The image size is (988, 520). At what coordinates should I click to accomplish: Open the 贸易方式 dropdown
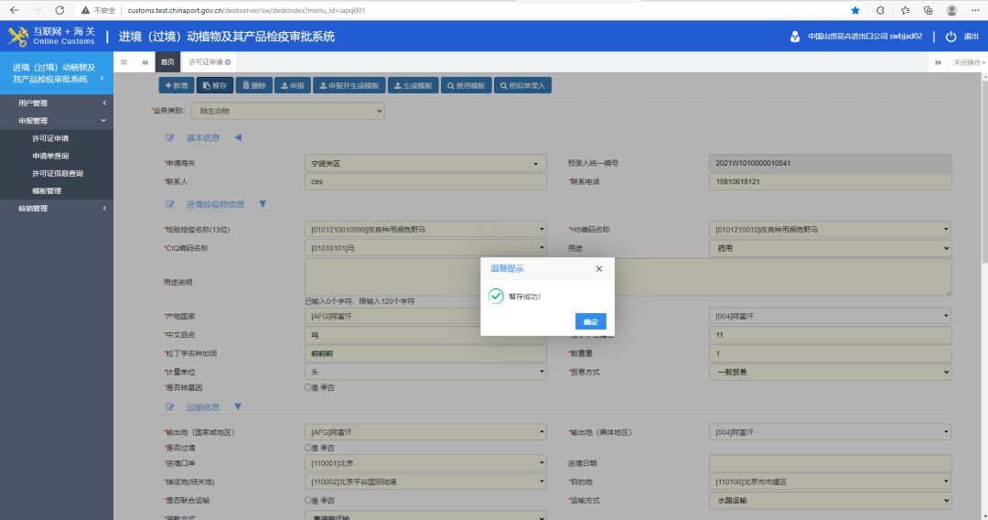[830, 372]
